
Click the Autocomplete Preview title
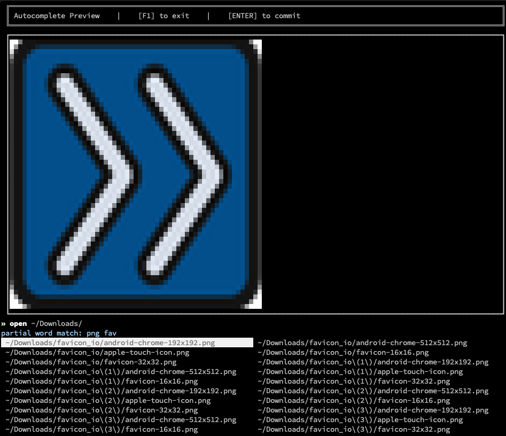coord(57,15)
